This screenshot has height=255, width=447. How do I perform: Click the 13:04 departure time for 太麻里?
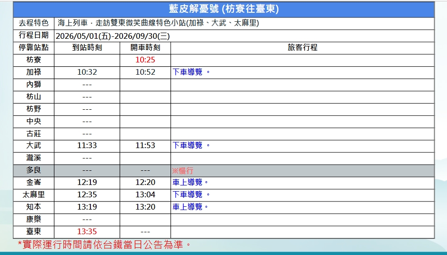pyautogui.click(x=145, y=194)
